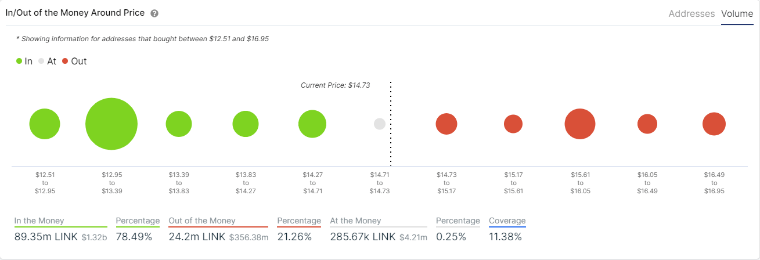Click the red bubble for $16.05 to $16.49
760x260 pixels.
[647, 124]
